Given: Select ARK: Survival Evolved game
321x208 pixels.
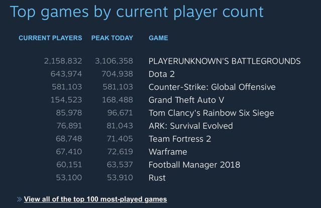Looking at the screenshot, I should 190,126.
